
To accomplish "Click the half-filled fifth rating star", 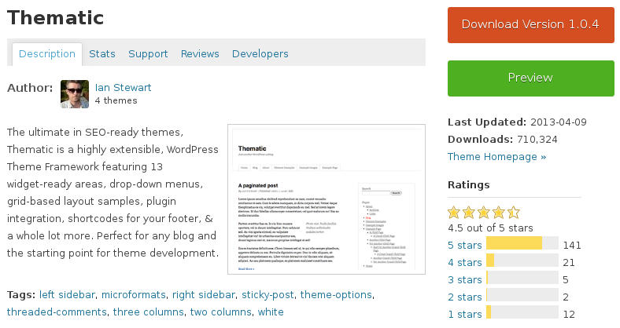I will (514, 213).
